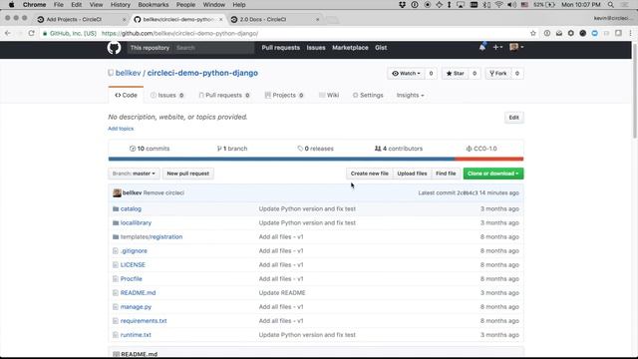The height and width of the screenshot is (359, 638).
Task: Open the Bookmarks menu in menu bar
Action: 153,5
